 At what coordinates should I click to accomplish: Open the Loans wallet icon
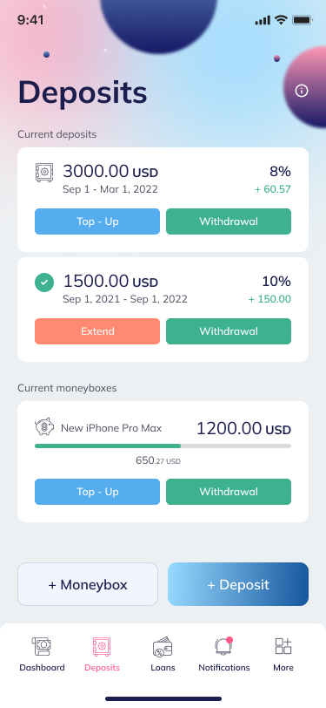tap(163, 647)
